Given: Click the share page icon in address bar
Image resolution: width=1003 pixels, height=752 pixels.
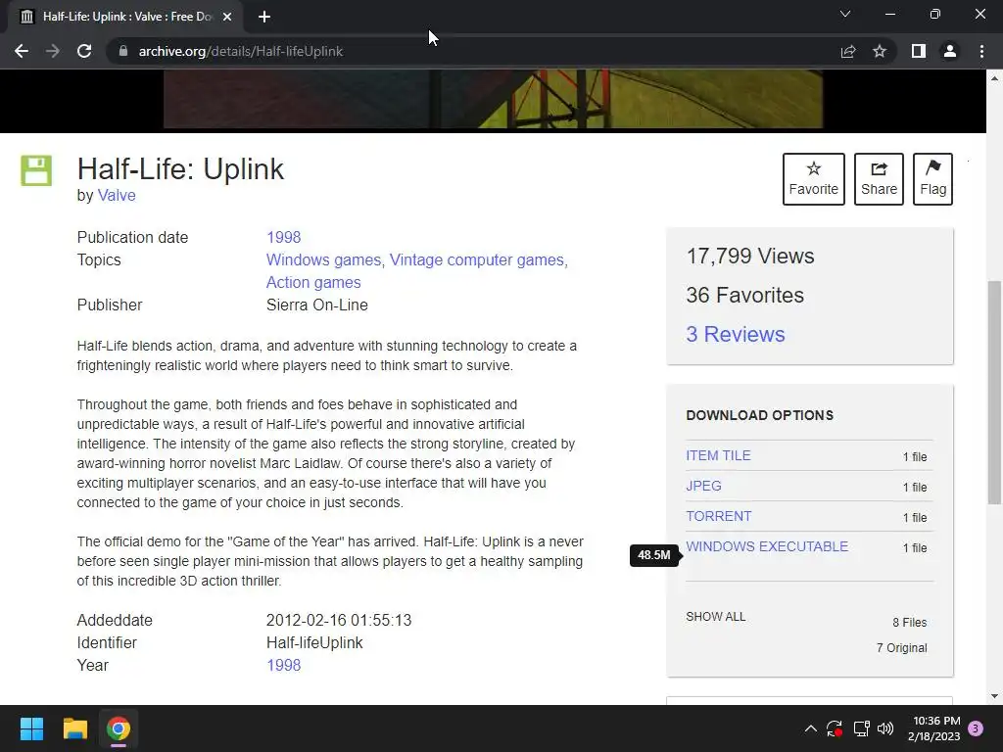Looking at the screenshot, I should pos(848,51).
